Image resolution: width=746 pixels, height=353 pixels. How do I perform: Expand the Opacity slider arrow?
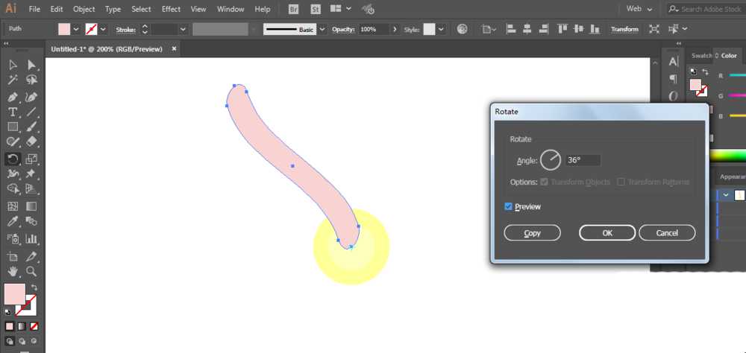click(395, 30)
